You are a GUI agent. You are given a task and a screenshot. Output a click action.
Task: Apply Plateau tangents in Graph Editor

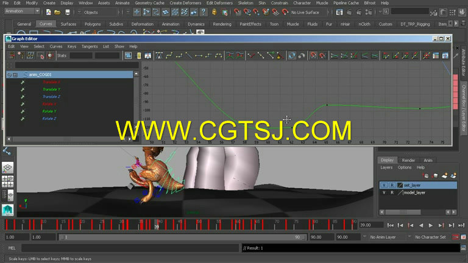coord(219,55)
